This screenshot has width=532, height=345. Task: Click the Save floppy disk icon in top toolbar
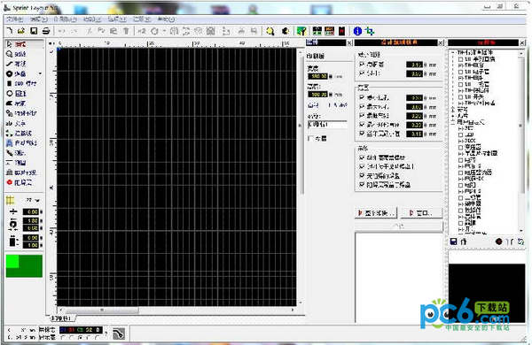coord(34,31)
